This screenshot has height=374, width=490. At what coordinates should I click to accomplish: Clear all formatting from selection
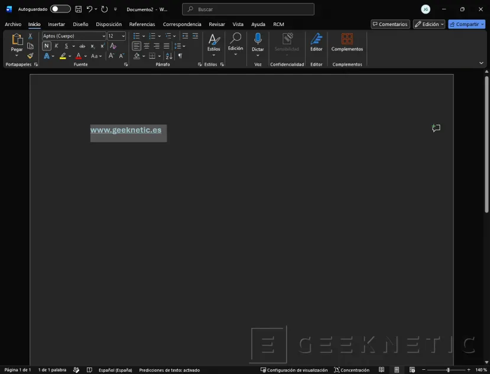113,46
